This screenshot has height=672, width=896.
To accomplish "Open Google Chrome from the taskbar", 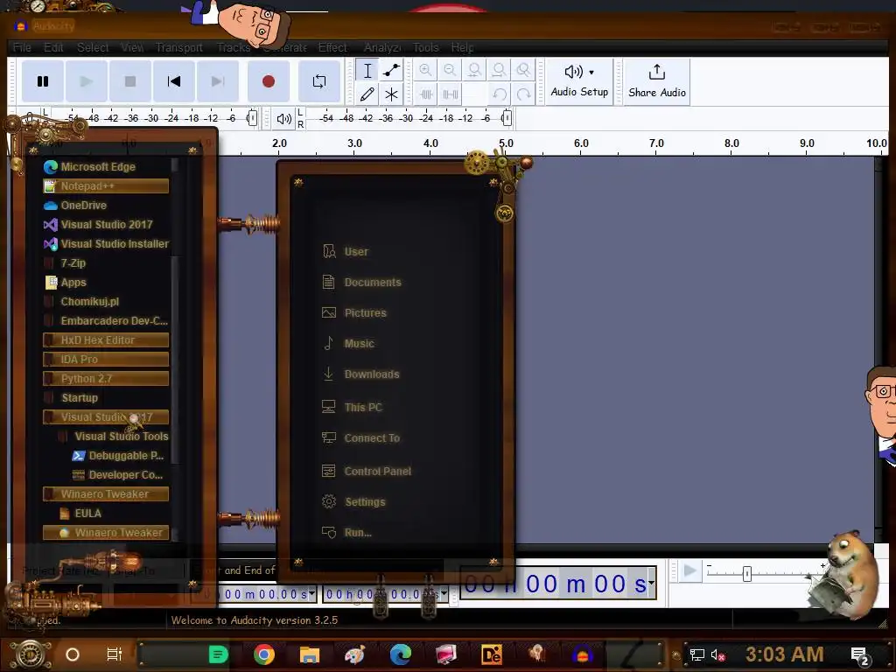I will [x=264, y=654].
